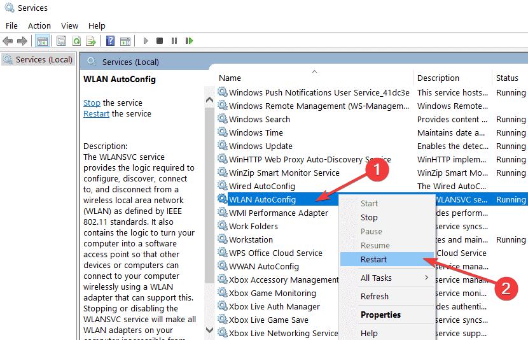The width and height of the screenshot is (528, 340).
Task: Select Xbox Game Monitoring service
Action: pyautogui.click(x=272, y=293)
